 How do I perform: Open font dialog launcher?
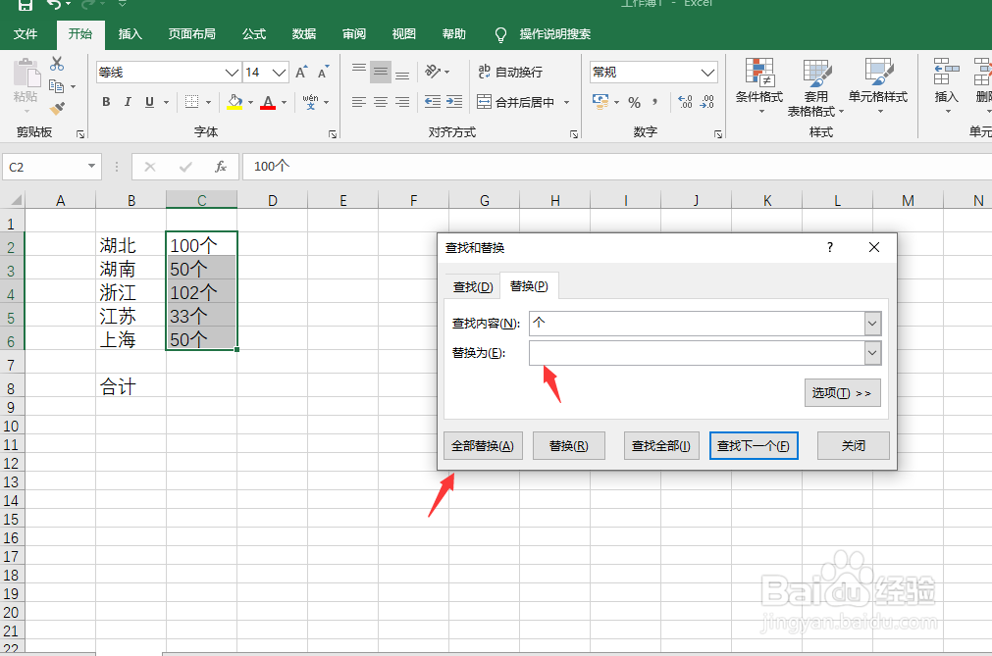333,134
